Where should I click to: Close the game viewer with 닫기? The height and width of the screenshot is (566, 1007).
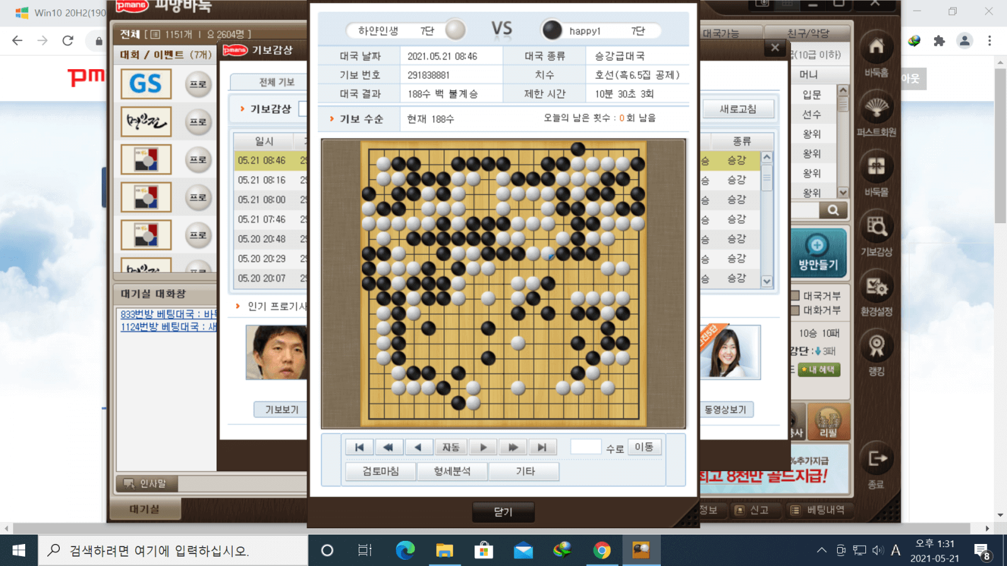point(503,512)
